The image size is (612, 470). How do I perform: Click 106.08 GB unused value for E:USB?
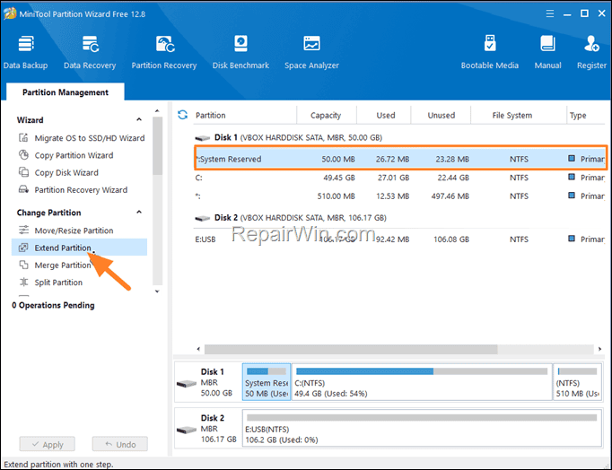click(451, 239)
